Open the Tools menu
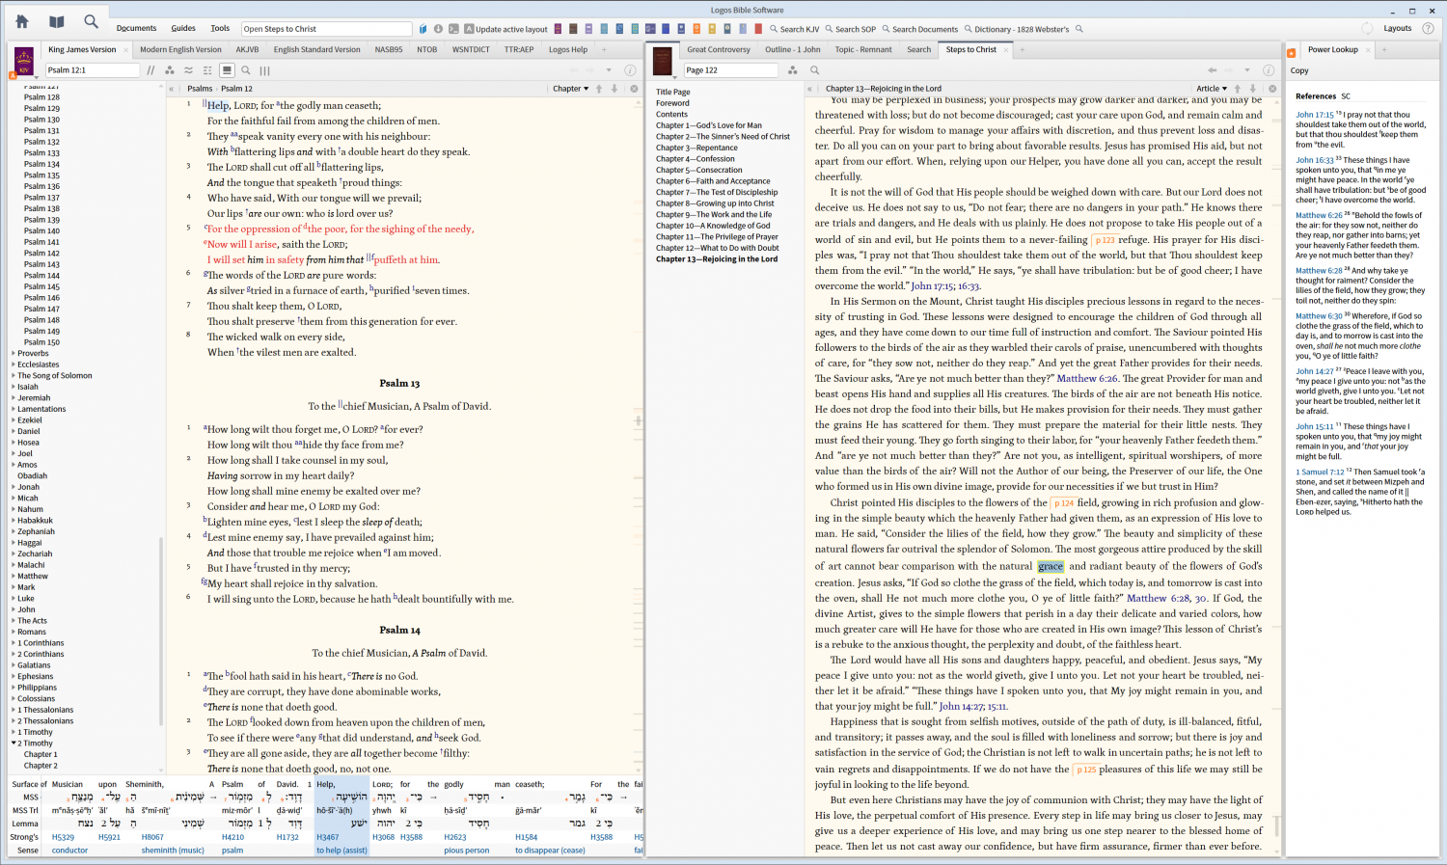The image size is (1447, 865). point(220,29)
